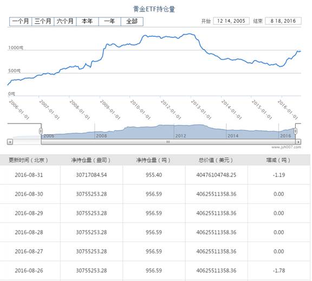Select the 一年 time range button
312x281 pixels.
110,22
